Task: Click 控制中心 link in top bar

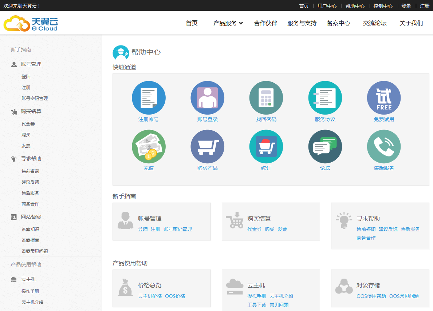Action: pyautogui.click(x=383, y=6)
